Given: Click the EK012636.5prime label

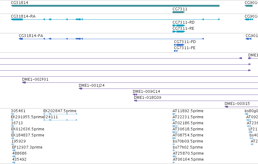Looking at the screenshot, I should [x=28, y=129].
